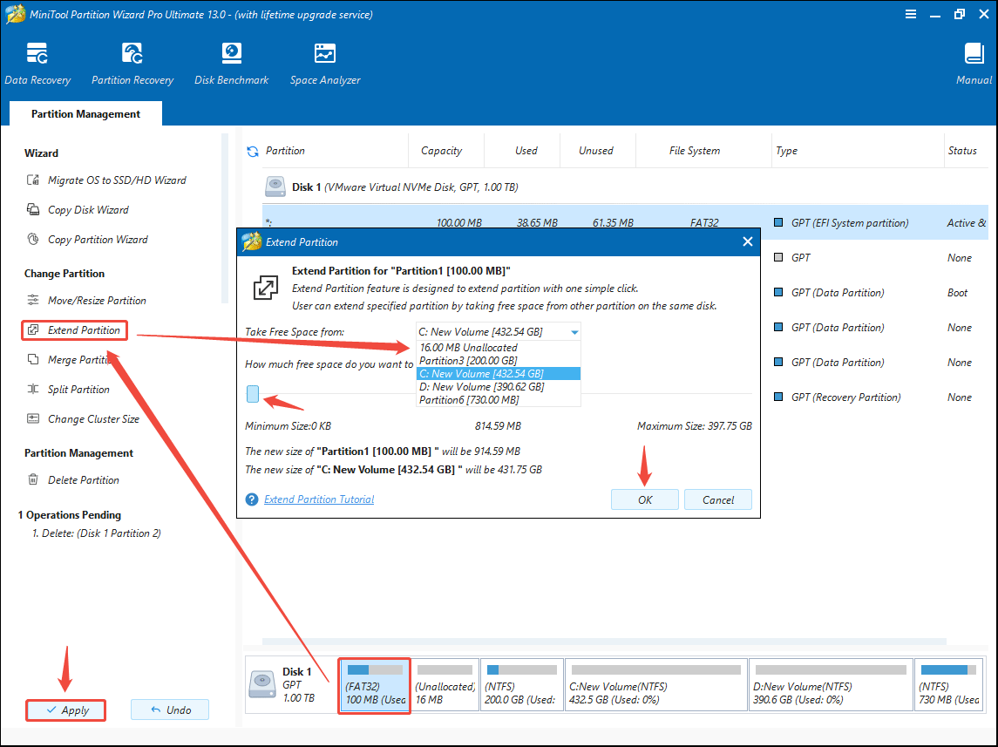Apply the pending operations

(65, 710)
